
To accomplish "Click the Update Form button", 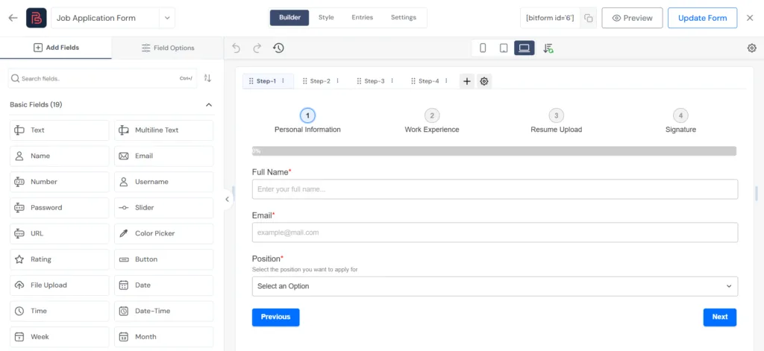I will (x=702, y=18).
